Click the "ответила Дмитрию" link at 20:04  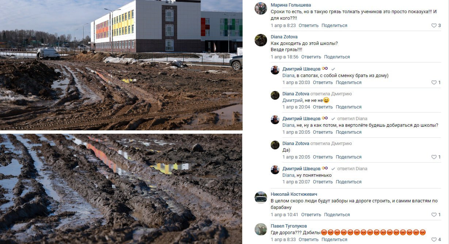pyautogui.click(x=332, y=94)
